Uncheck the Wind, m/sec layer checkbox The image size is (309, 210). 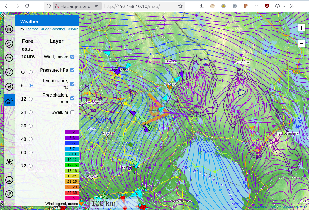[72, 57]
